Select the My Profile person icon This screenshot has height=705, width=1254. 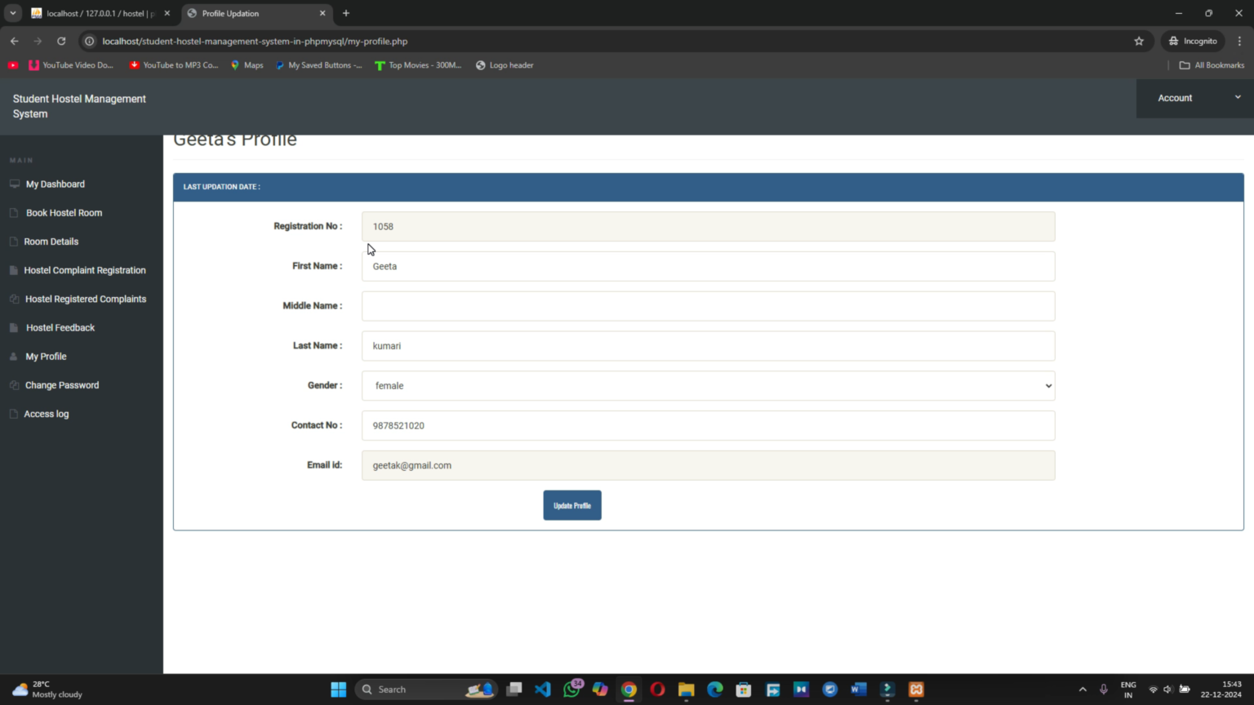(x=14, y=356)
